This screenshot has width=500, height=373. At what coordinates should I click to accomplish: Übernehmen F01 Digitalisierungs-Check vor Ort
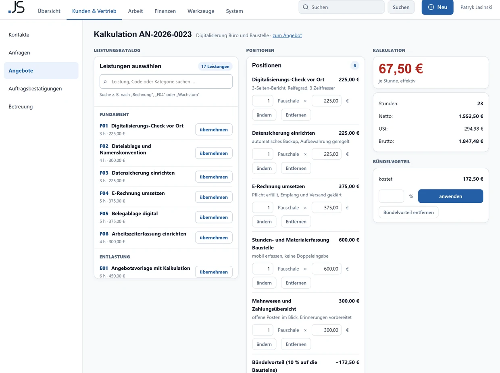point(214,129)
